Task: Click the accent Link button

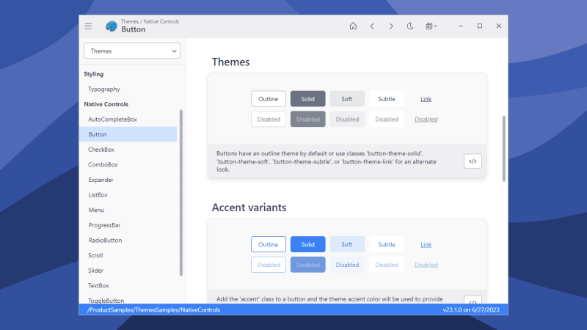Action: click(x=426, y=244)
